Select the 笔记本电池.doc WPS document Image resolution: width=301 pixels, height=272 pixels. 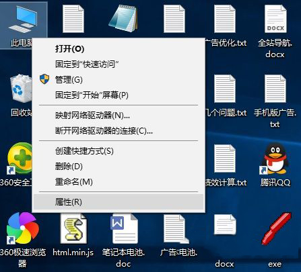click(x=124, y=229)
